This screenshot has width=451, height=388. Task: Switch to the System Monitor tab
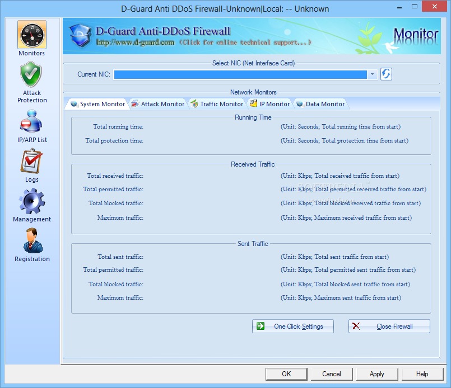pos(98,104)
